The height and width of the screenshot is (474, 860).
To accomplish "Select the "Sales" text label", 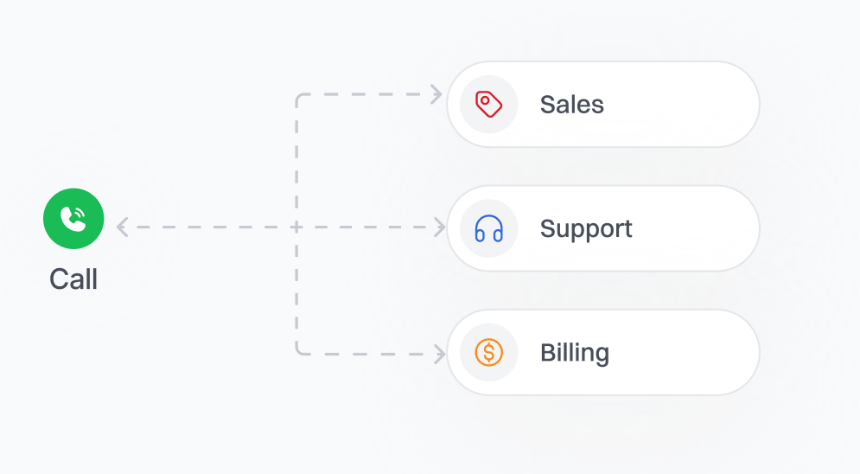I will [571, 105].
